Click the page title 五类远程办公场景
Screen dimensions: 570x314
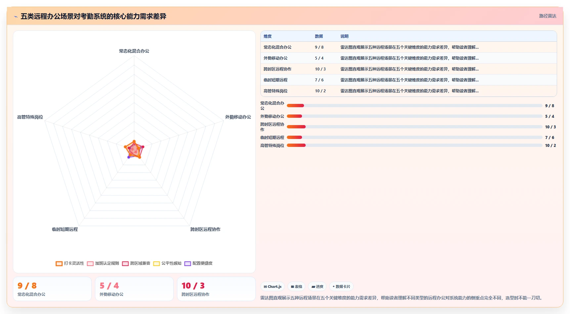pos(93,16)
